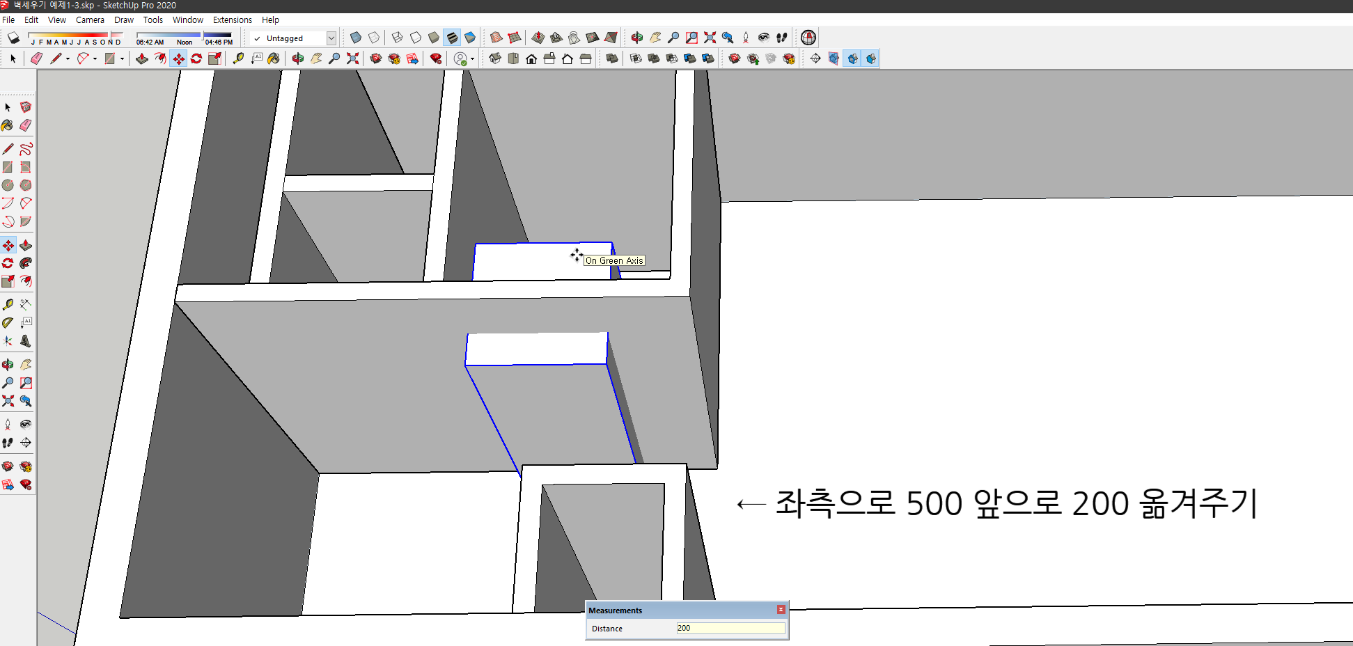Open the Extension Manager ruby icon
Image resolution: width=1353 pixels, height=646 pixels.
pyautogui.click(x=436, y=58)
